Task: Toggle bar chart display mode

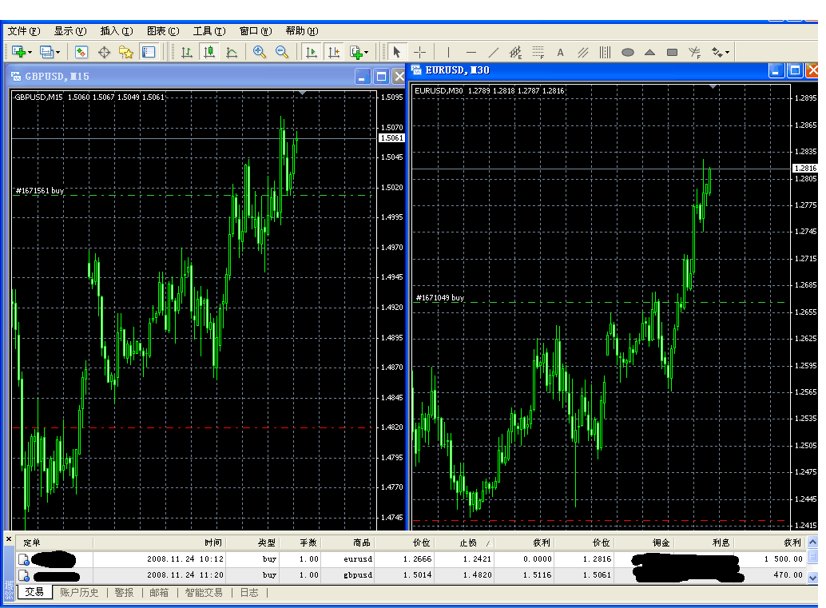Action: click(x=187, y=52)
